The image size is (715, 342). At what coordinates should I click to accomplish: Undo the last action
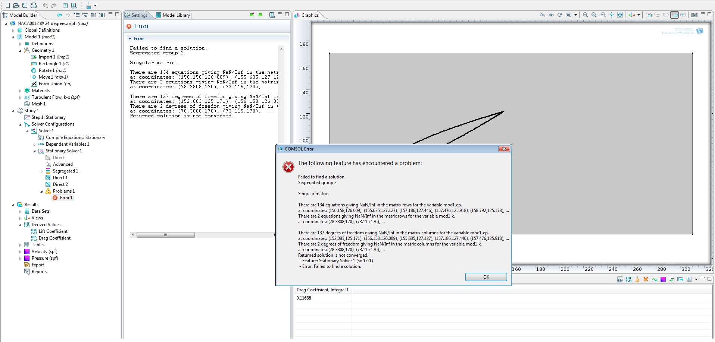45,5
